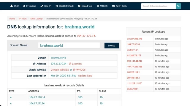Viewport: 190px width, 106px height.
Task: Open recent lookup 23.227.202.178
Action: (134, 39)
